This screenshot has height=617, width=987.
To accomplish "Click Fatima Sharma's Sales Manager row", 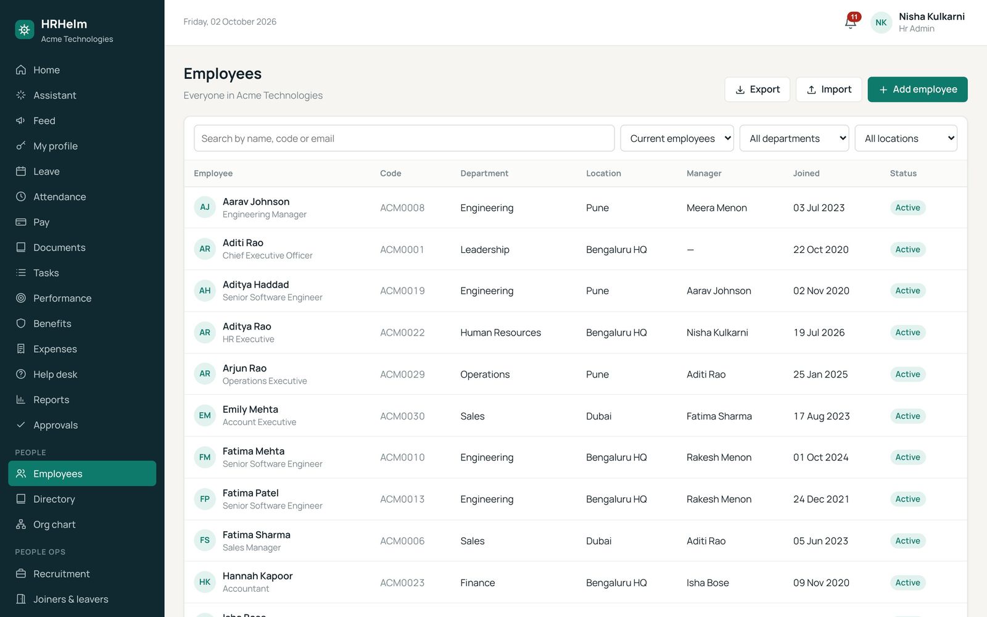I will (576, 540).
